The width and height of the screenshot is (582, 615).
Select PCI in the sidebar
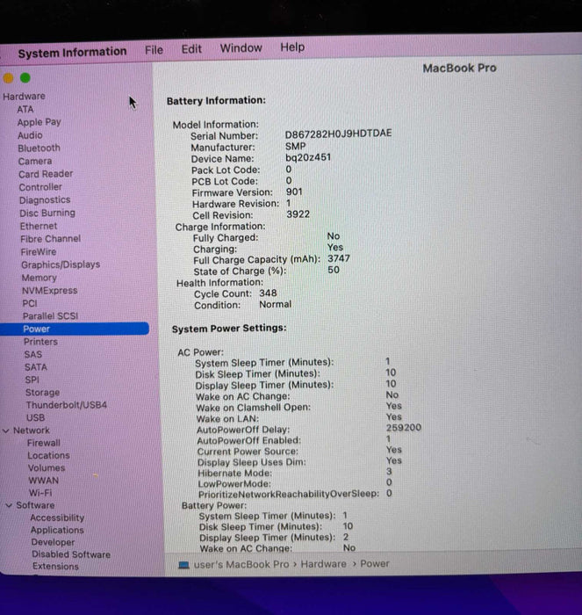tap(30, 303)
